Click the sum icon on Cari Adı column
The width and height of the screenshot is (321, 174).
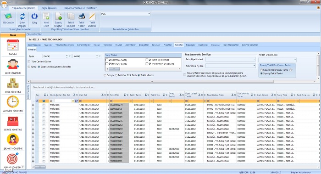[102, 95]
